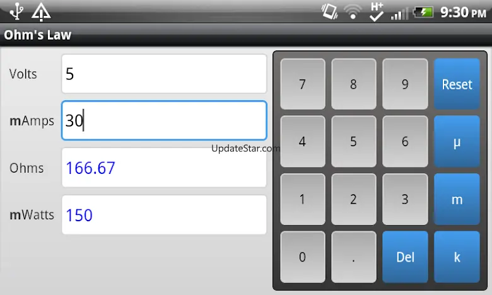Select the mWatts field showing 150
The width and height of the screenshot is (492, 295).
tap(164, 215)
